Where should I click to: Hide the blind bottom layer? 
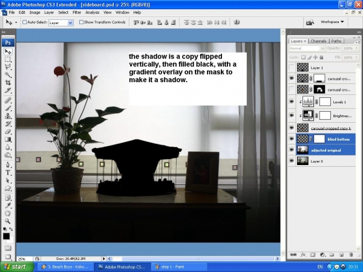pos(292,139)
